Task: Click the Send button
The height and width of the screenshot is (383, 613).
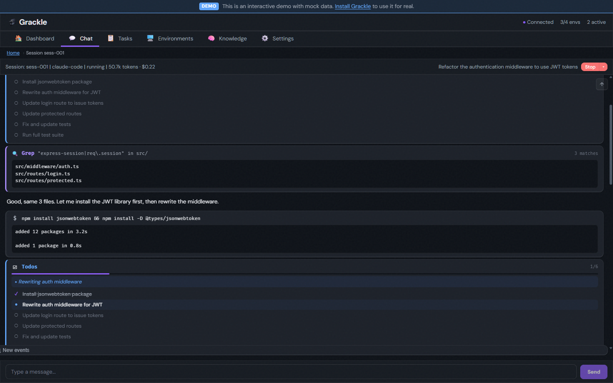Action: pos(594,372)
